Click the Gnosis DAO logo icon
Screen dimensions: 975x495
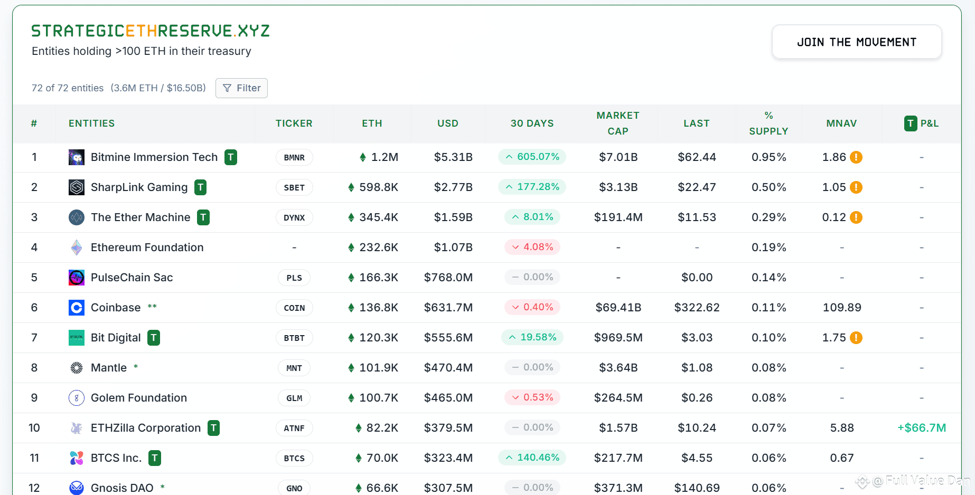click(x=77, y=488)
